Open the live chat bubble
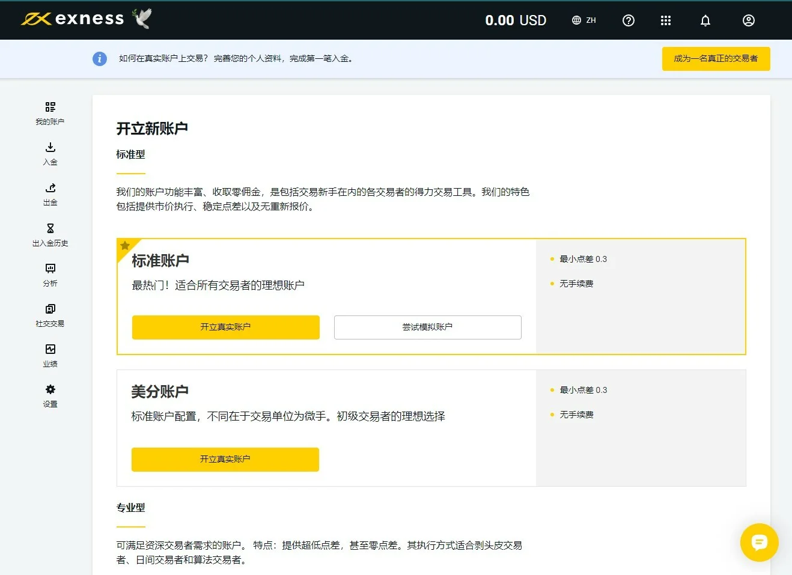Viewport: 792px width, 575px height. pyautogui.click(x=760, y=543)
